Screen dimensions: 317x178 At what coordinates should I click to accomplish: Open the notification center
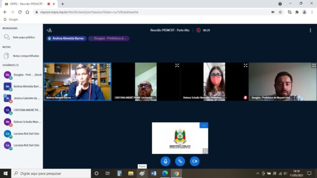(309, 173)
